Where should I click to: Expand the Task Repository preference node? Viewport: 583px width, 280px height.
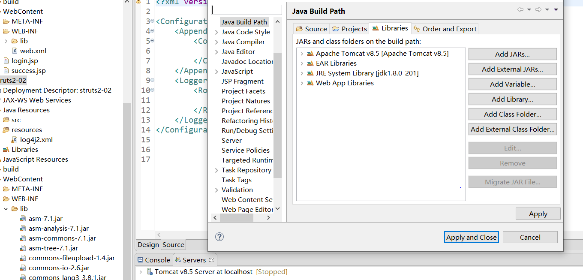click(216, 170)
